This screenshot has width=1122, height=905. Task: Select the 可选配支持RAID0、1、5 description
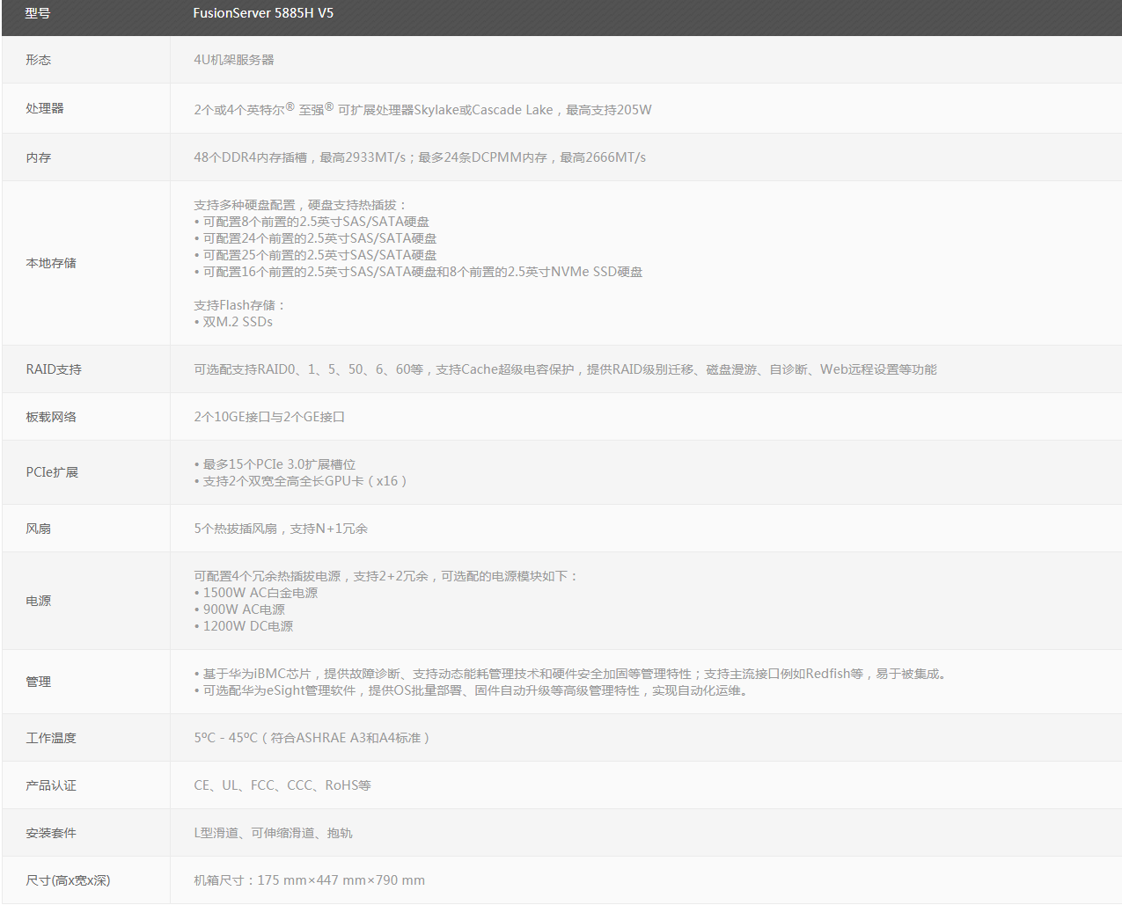pyautogui.click(x=565, y=369)
